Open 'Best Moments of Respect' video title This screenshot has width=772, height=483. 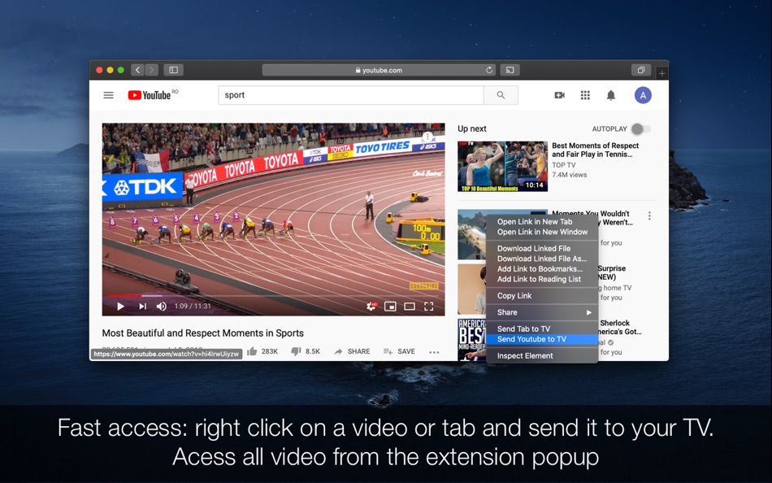595,150
